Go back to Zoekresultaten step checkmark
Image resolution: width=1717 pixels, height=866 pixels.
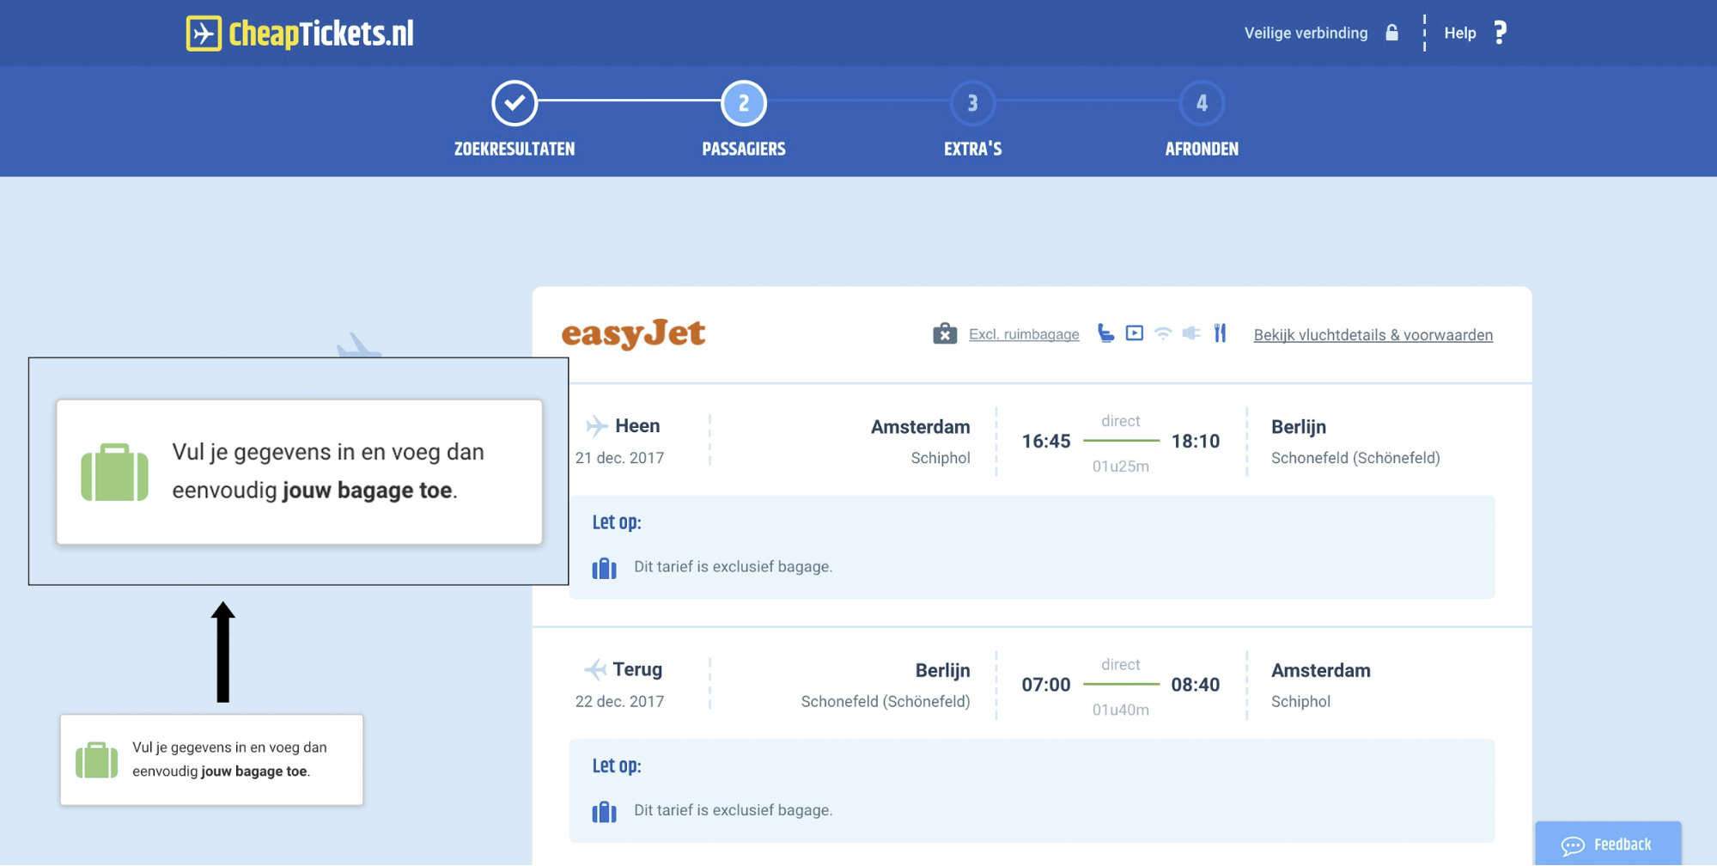(x=514, y=103)
